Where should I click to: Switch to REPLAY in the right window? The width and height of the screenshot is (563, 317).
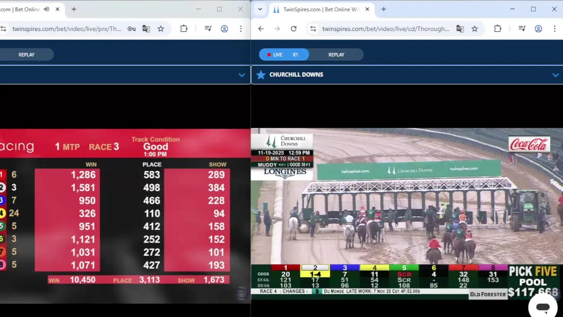point(336,55)
